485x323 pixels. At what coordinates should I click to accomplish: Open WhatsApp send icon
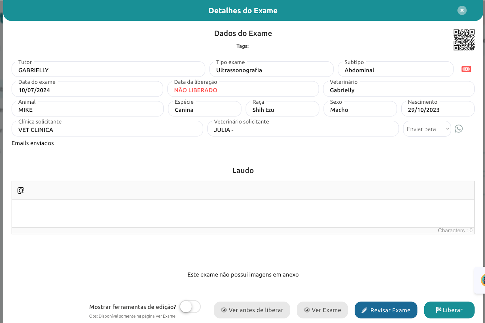pos(459,129)
